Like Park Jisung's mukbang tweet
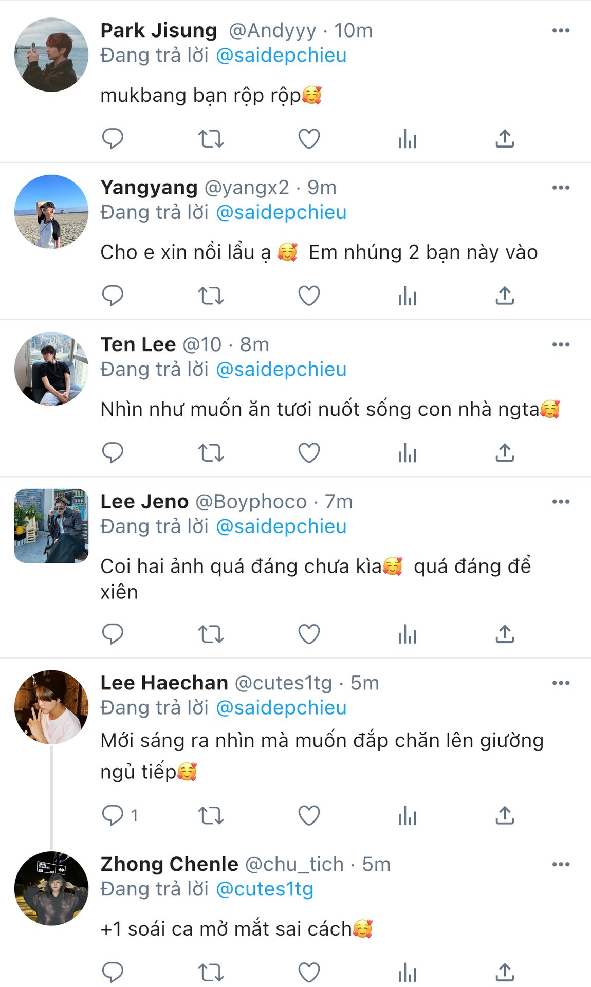The image size is (591, 987). (x=309, y=138)
